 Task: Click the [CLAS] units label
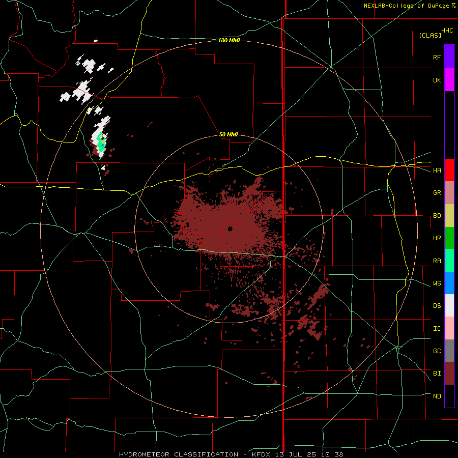tap(430, 35)
